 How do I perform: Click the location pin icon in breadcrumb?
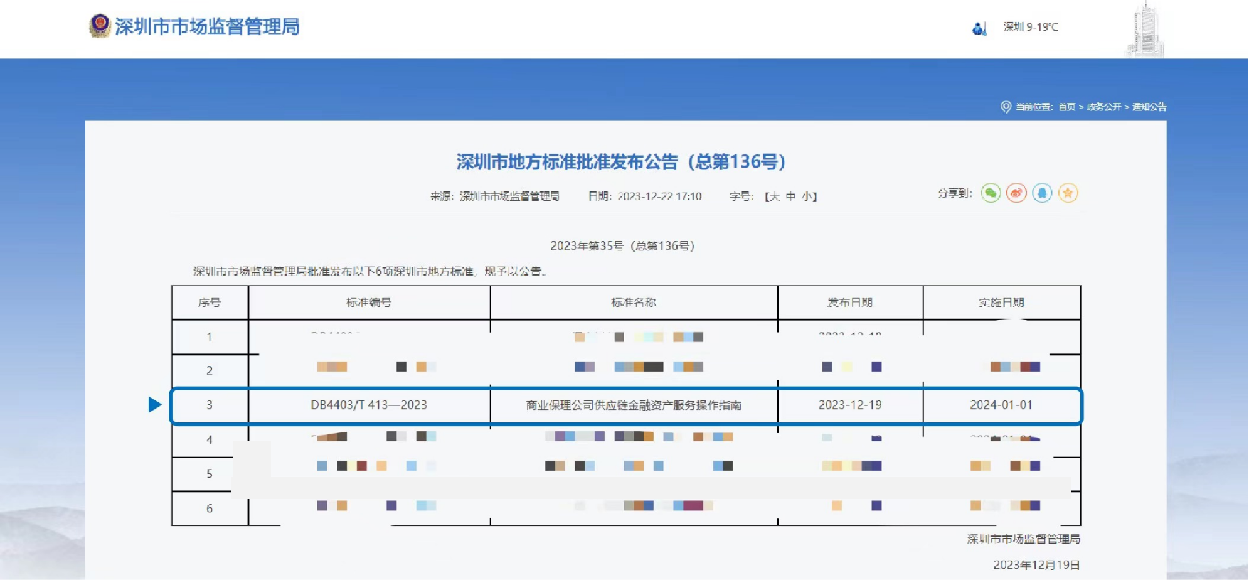[x=1005, y=107]
